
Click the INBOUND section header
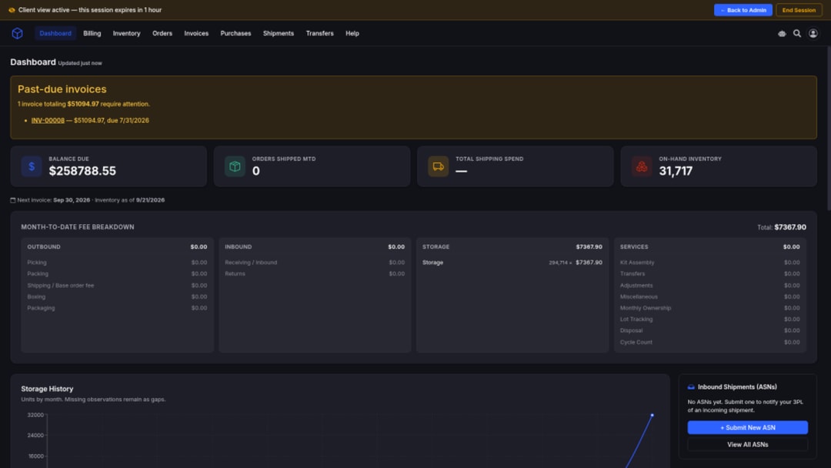coord(239,247)
